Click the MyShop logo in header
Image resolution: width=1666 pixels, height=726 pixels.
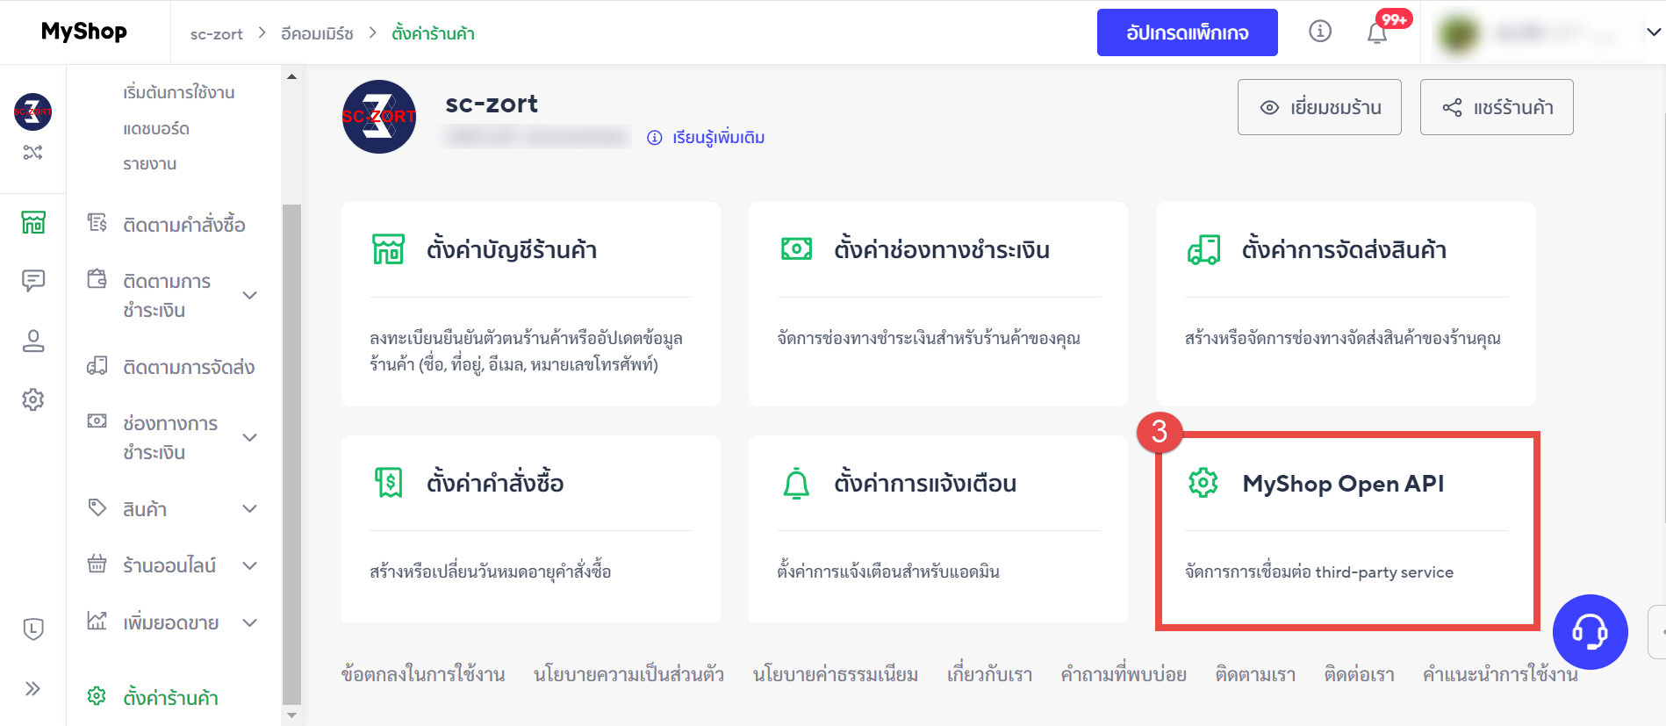click(x=84, y=32)
